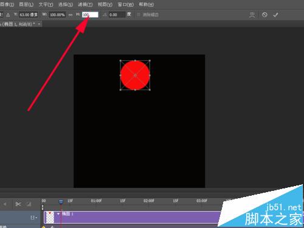Open the 帮助(H) Help menu
Image resolution: width=304 pixels, height=228 pixels.
[146, 4]
